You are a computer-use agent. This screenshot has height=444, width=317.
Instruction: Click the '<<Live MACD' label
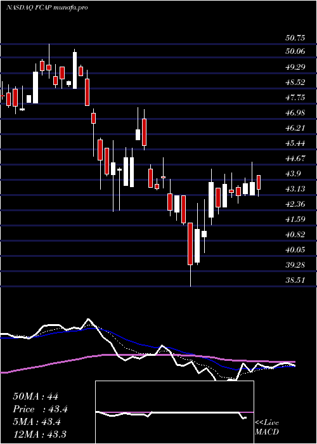[x=267, y=428]
